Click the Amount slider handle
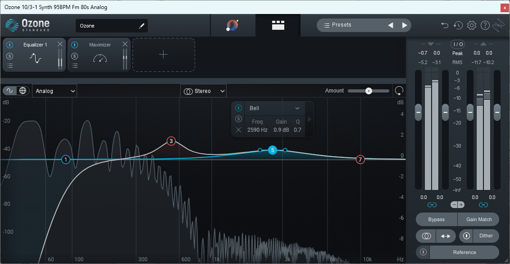Screen dimensions: 510x264 pyautogui.click(x=368, y=91)
